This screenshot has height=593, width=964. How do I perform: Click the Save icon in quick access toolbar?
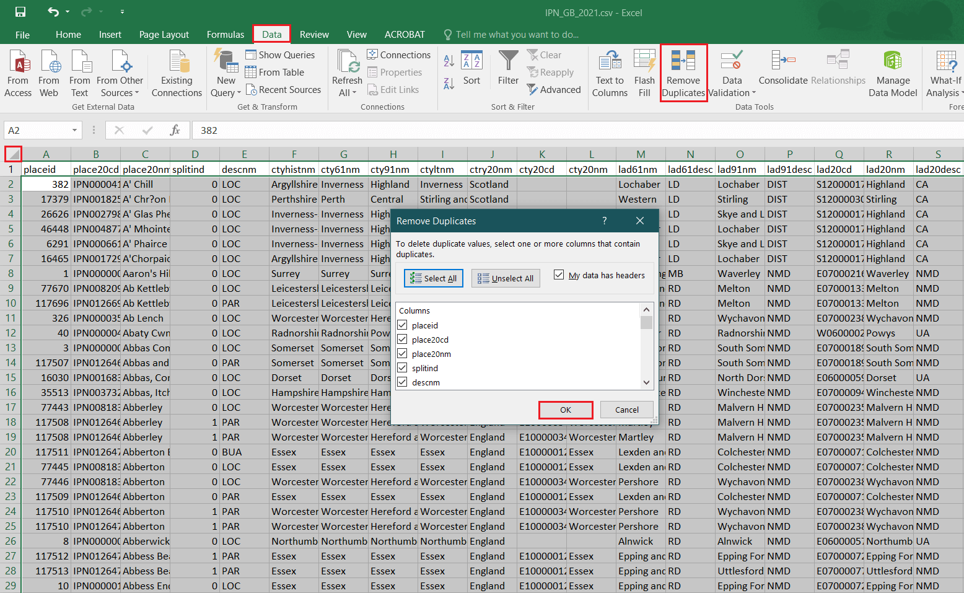coord(20,12)
